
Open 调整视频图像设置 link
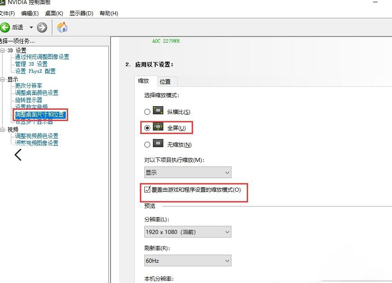click(37, 143)
